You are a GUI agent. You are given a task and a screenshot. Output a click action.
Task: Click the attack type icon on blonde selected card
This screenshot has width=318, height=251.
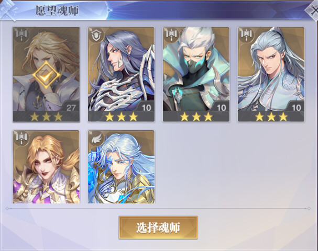[x=21, y=36]
